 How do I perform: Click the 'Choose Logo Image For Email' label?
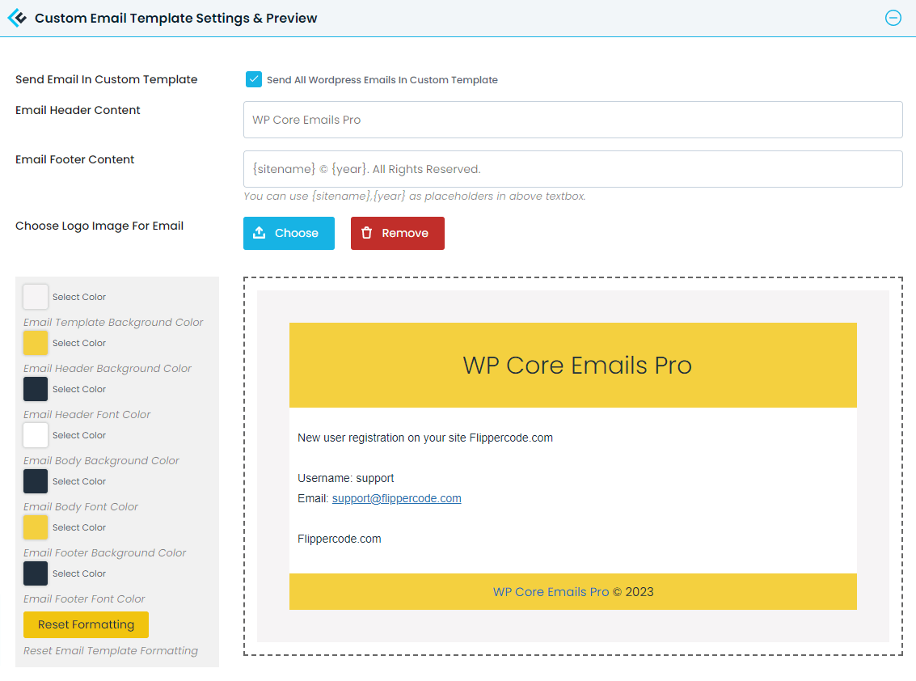(99, 226)
